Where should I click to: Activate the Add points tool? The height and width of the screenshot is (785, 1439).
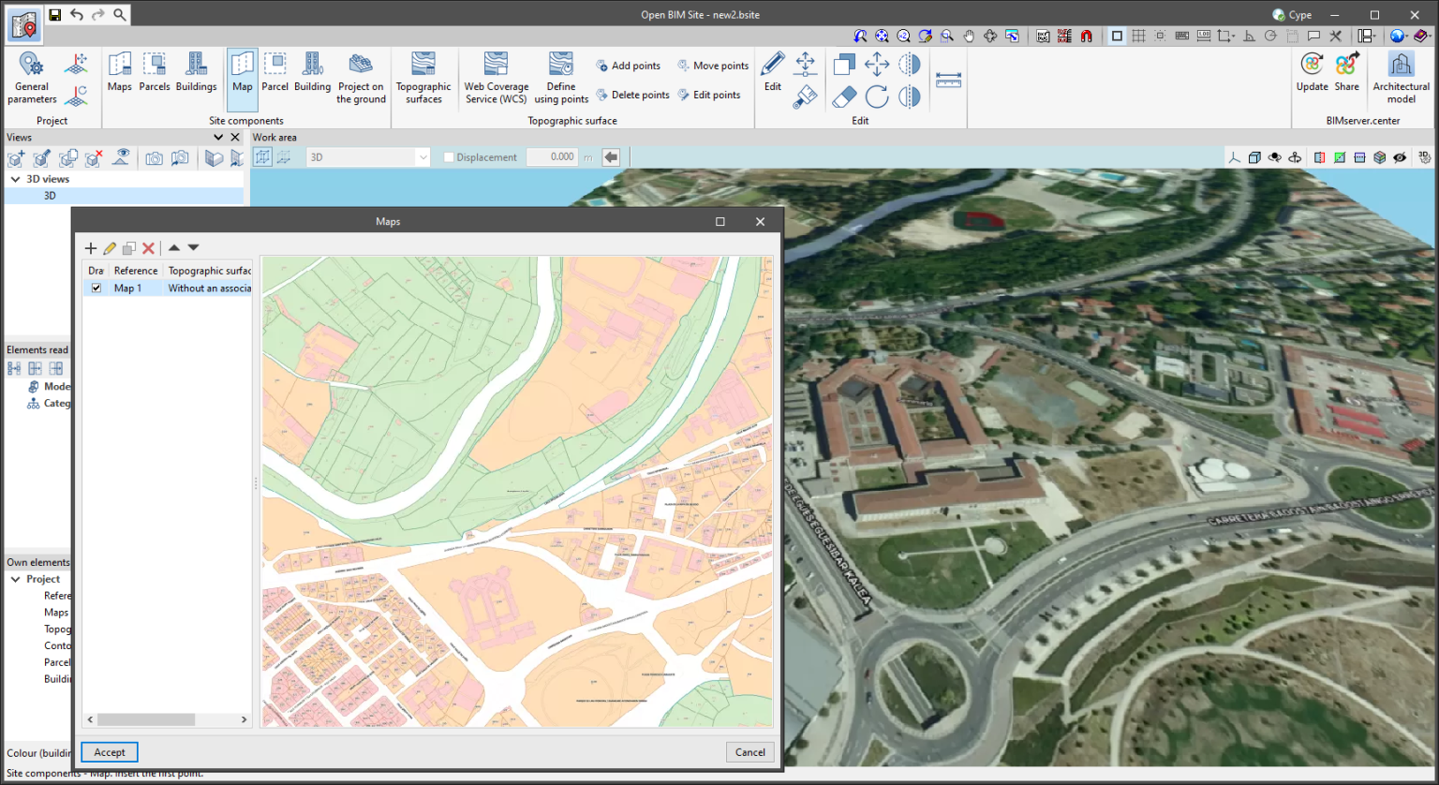tap(629, 65)
